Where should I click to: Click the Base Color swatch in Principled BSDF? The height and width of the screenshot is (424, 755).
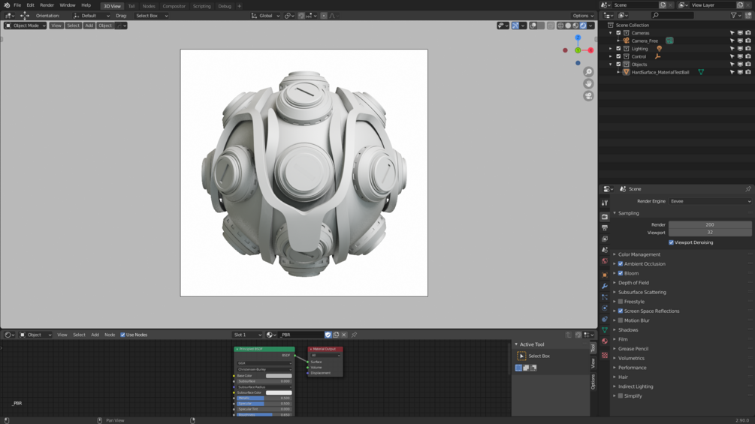point(278,376)
